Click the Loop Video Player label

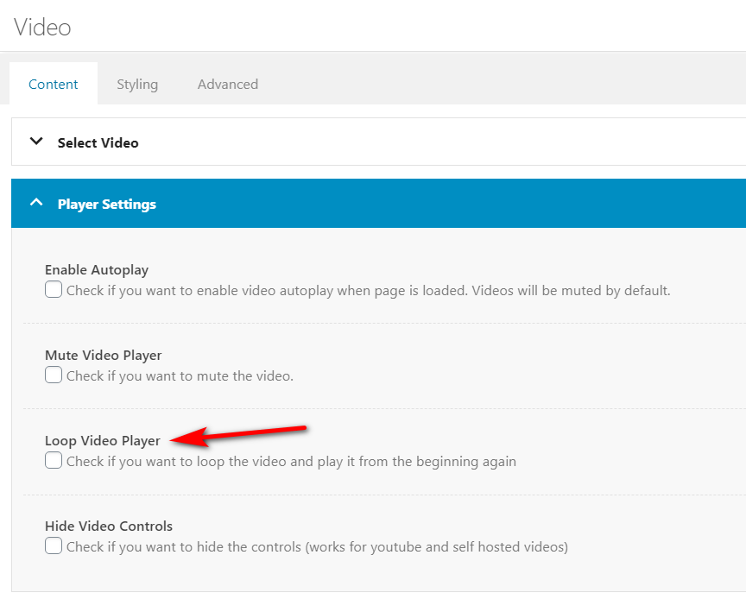[x=102, y=440]
